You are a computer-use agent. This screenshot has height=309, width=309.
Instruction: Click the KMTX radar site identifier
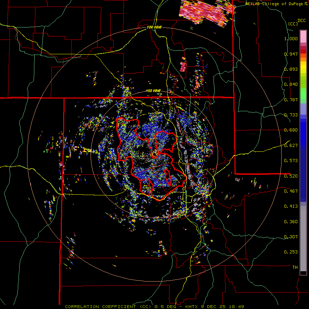pyautogui.click(x=192, y=307)
